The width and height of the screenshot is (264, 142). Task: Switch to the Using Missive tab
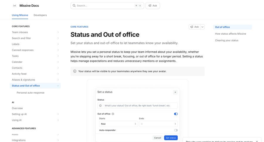pyautogui.click(x=20, y=15)
